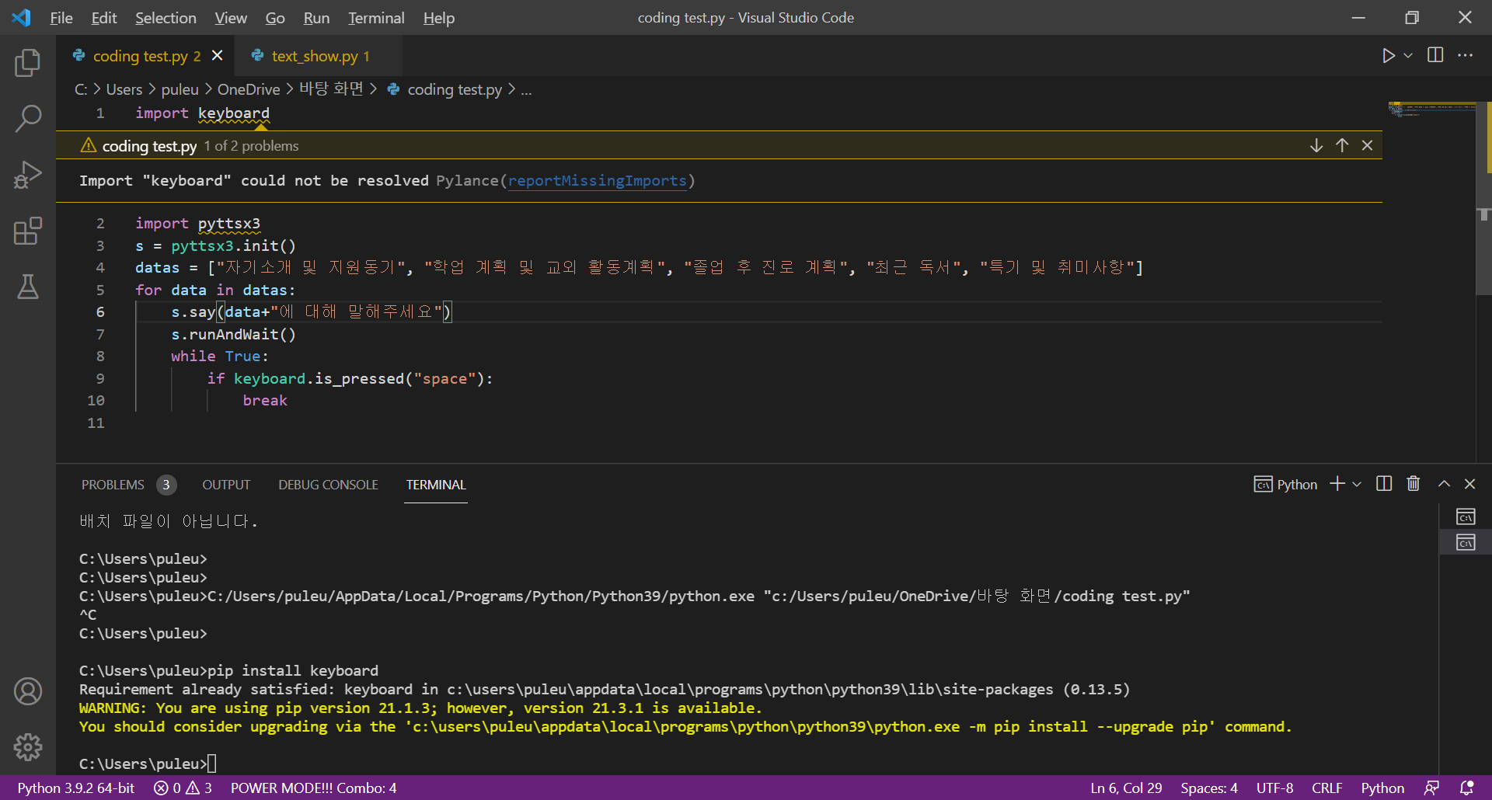Open errors and warnings status item
Screen dimensions: 1492x800
[183, 788]
